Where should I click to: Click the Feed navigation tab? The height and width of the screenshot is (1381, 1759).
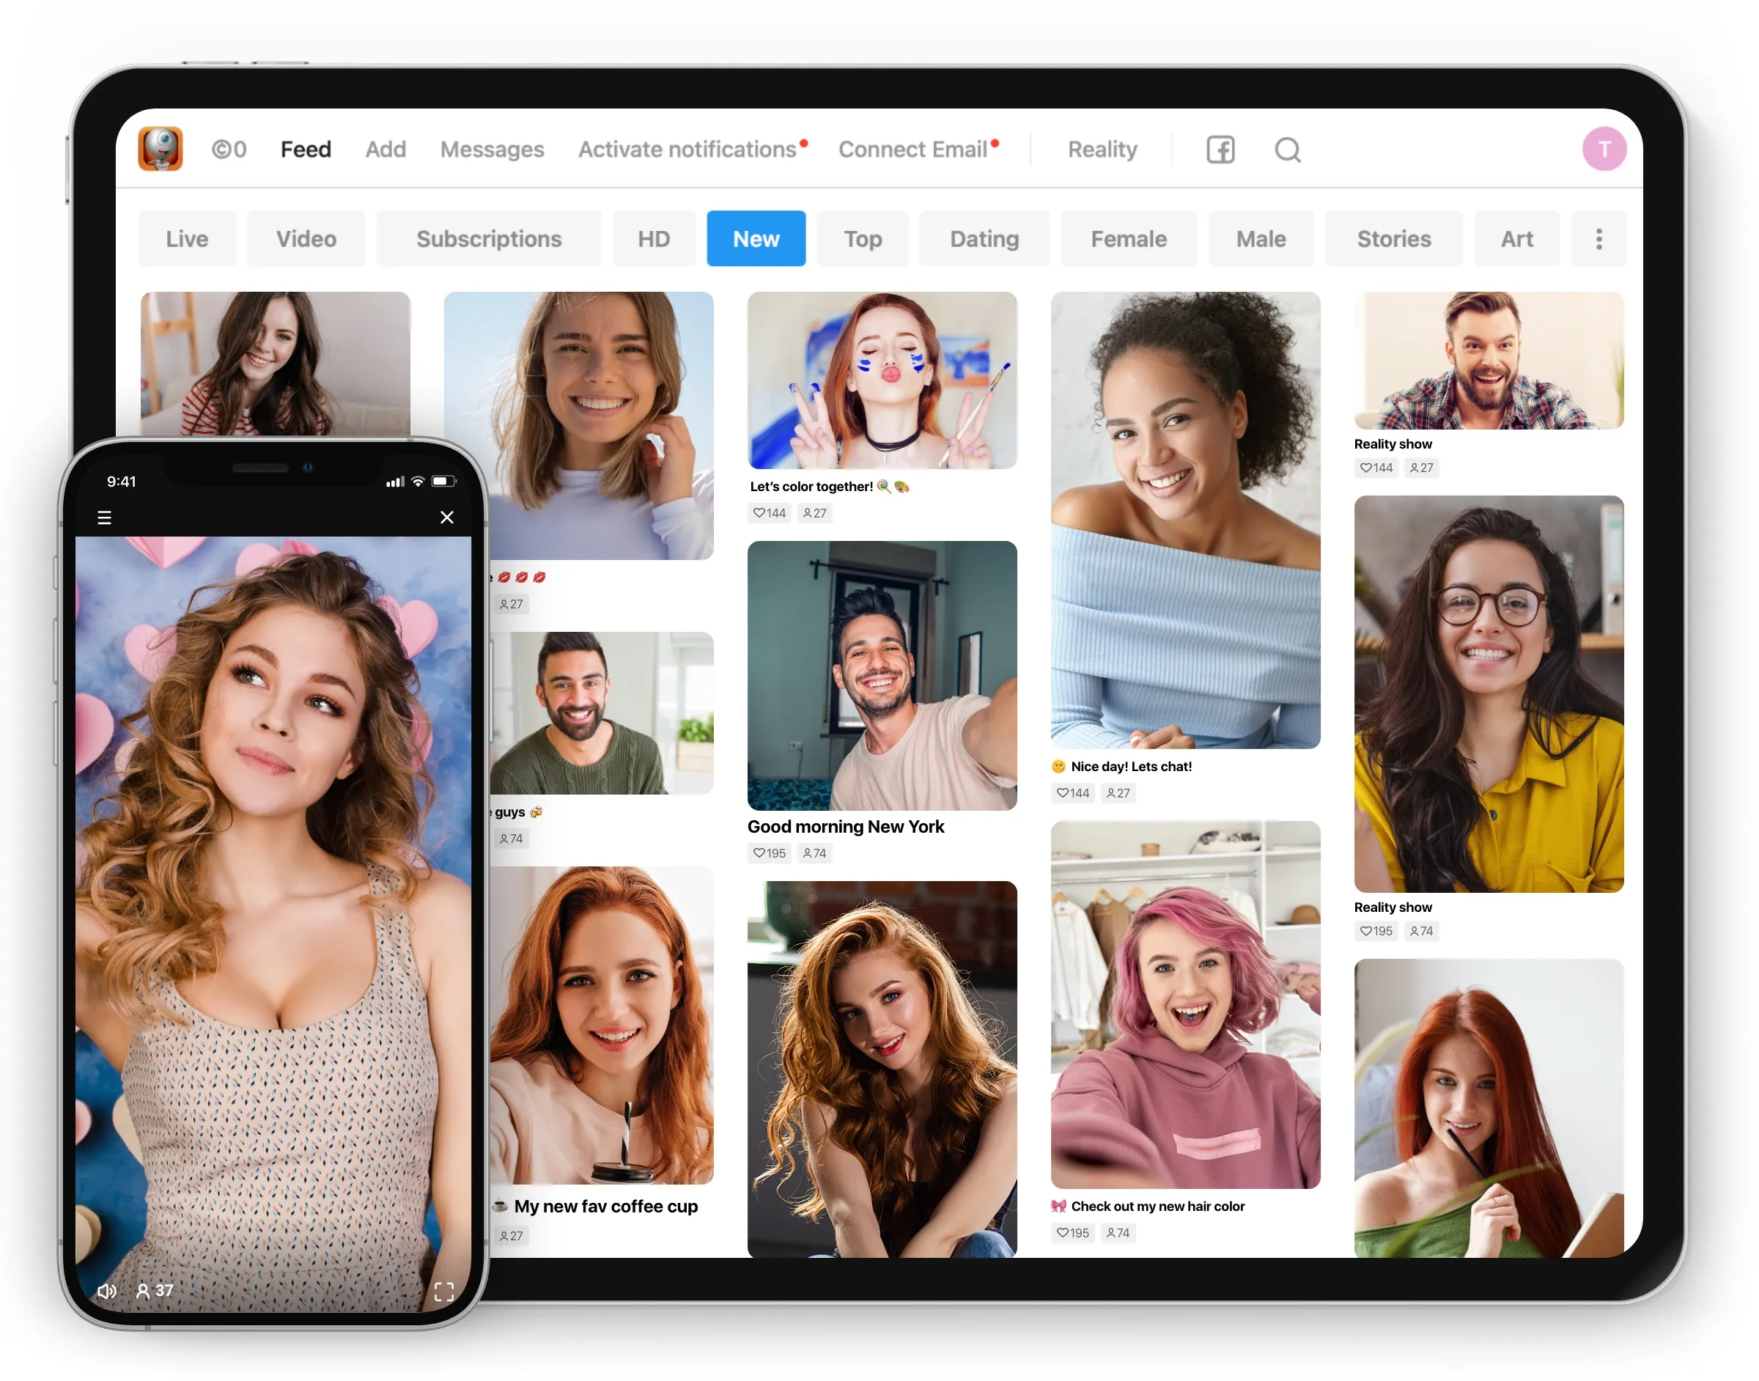click(304, 147)
